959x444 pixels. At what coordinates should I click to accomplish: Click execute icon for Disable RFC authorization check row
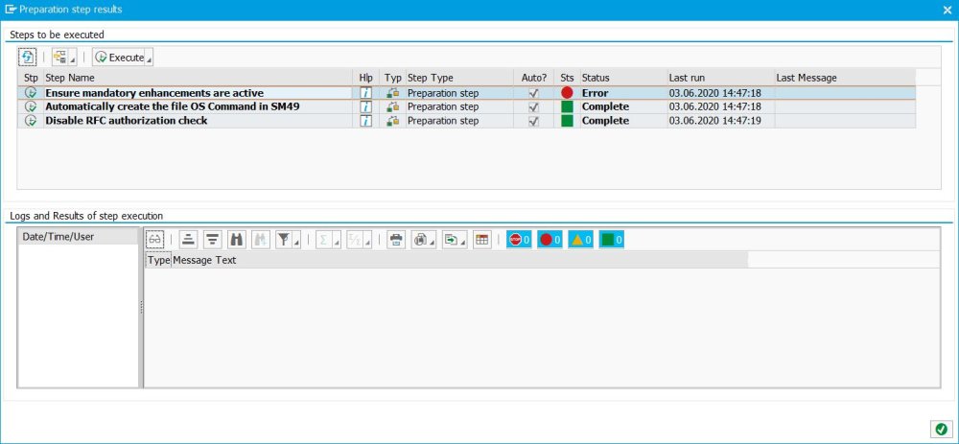click(x=31, y=121)
